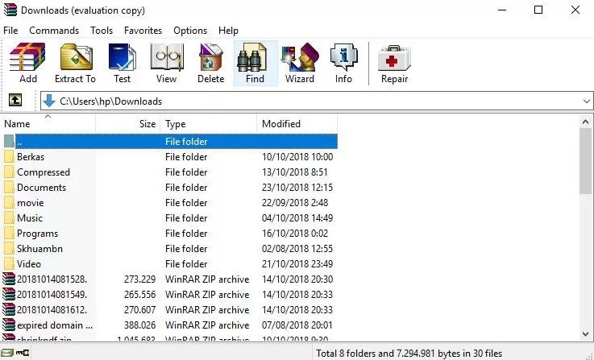Sort by the Name column header
This screenshot has width=594, height=360.
coord(48,124)
